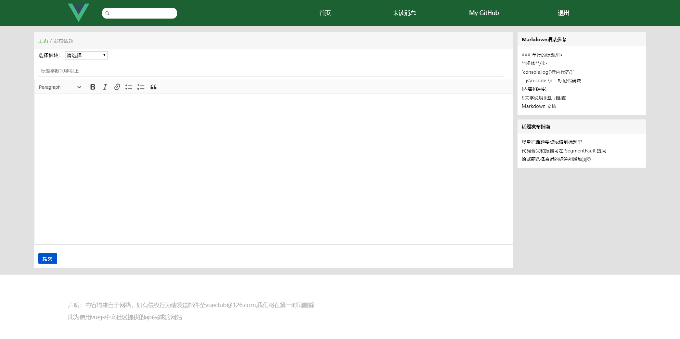
Task: Click the '### 单行的标题' syntax line
Action: [542, 55]
